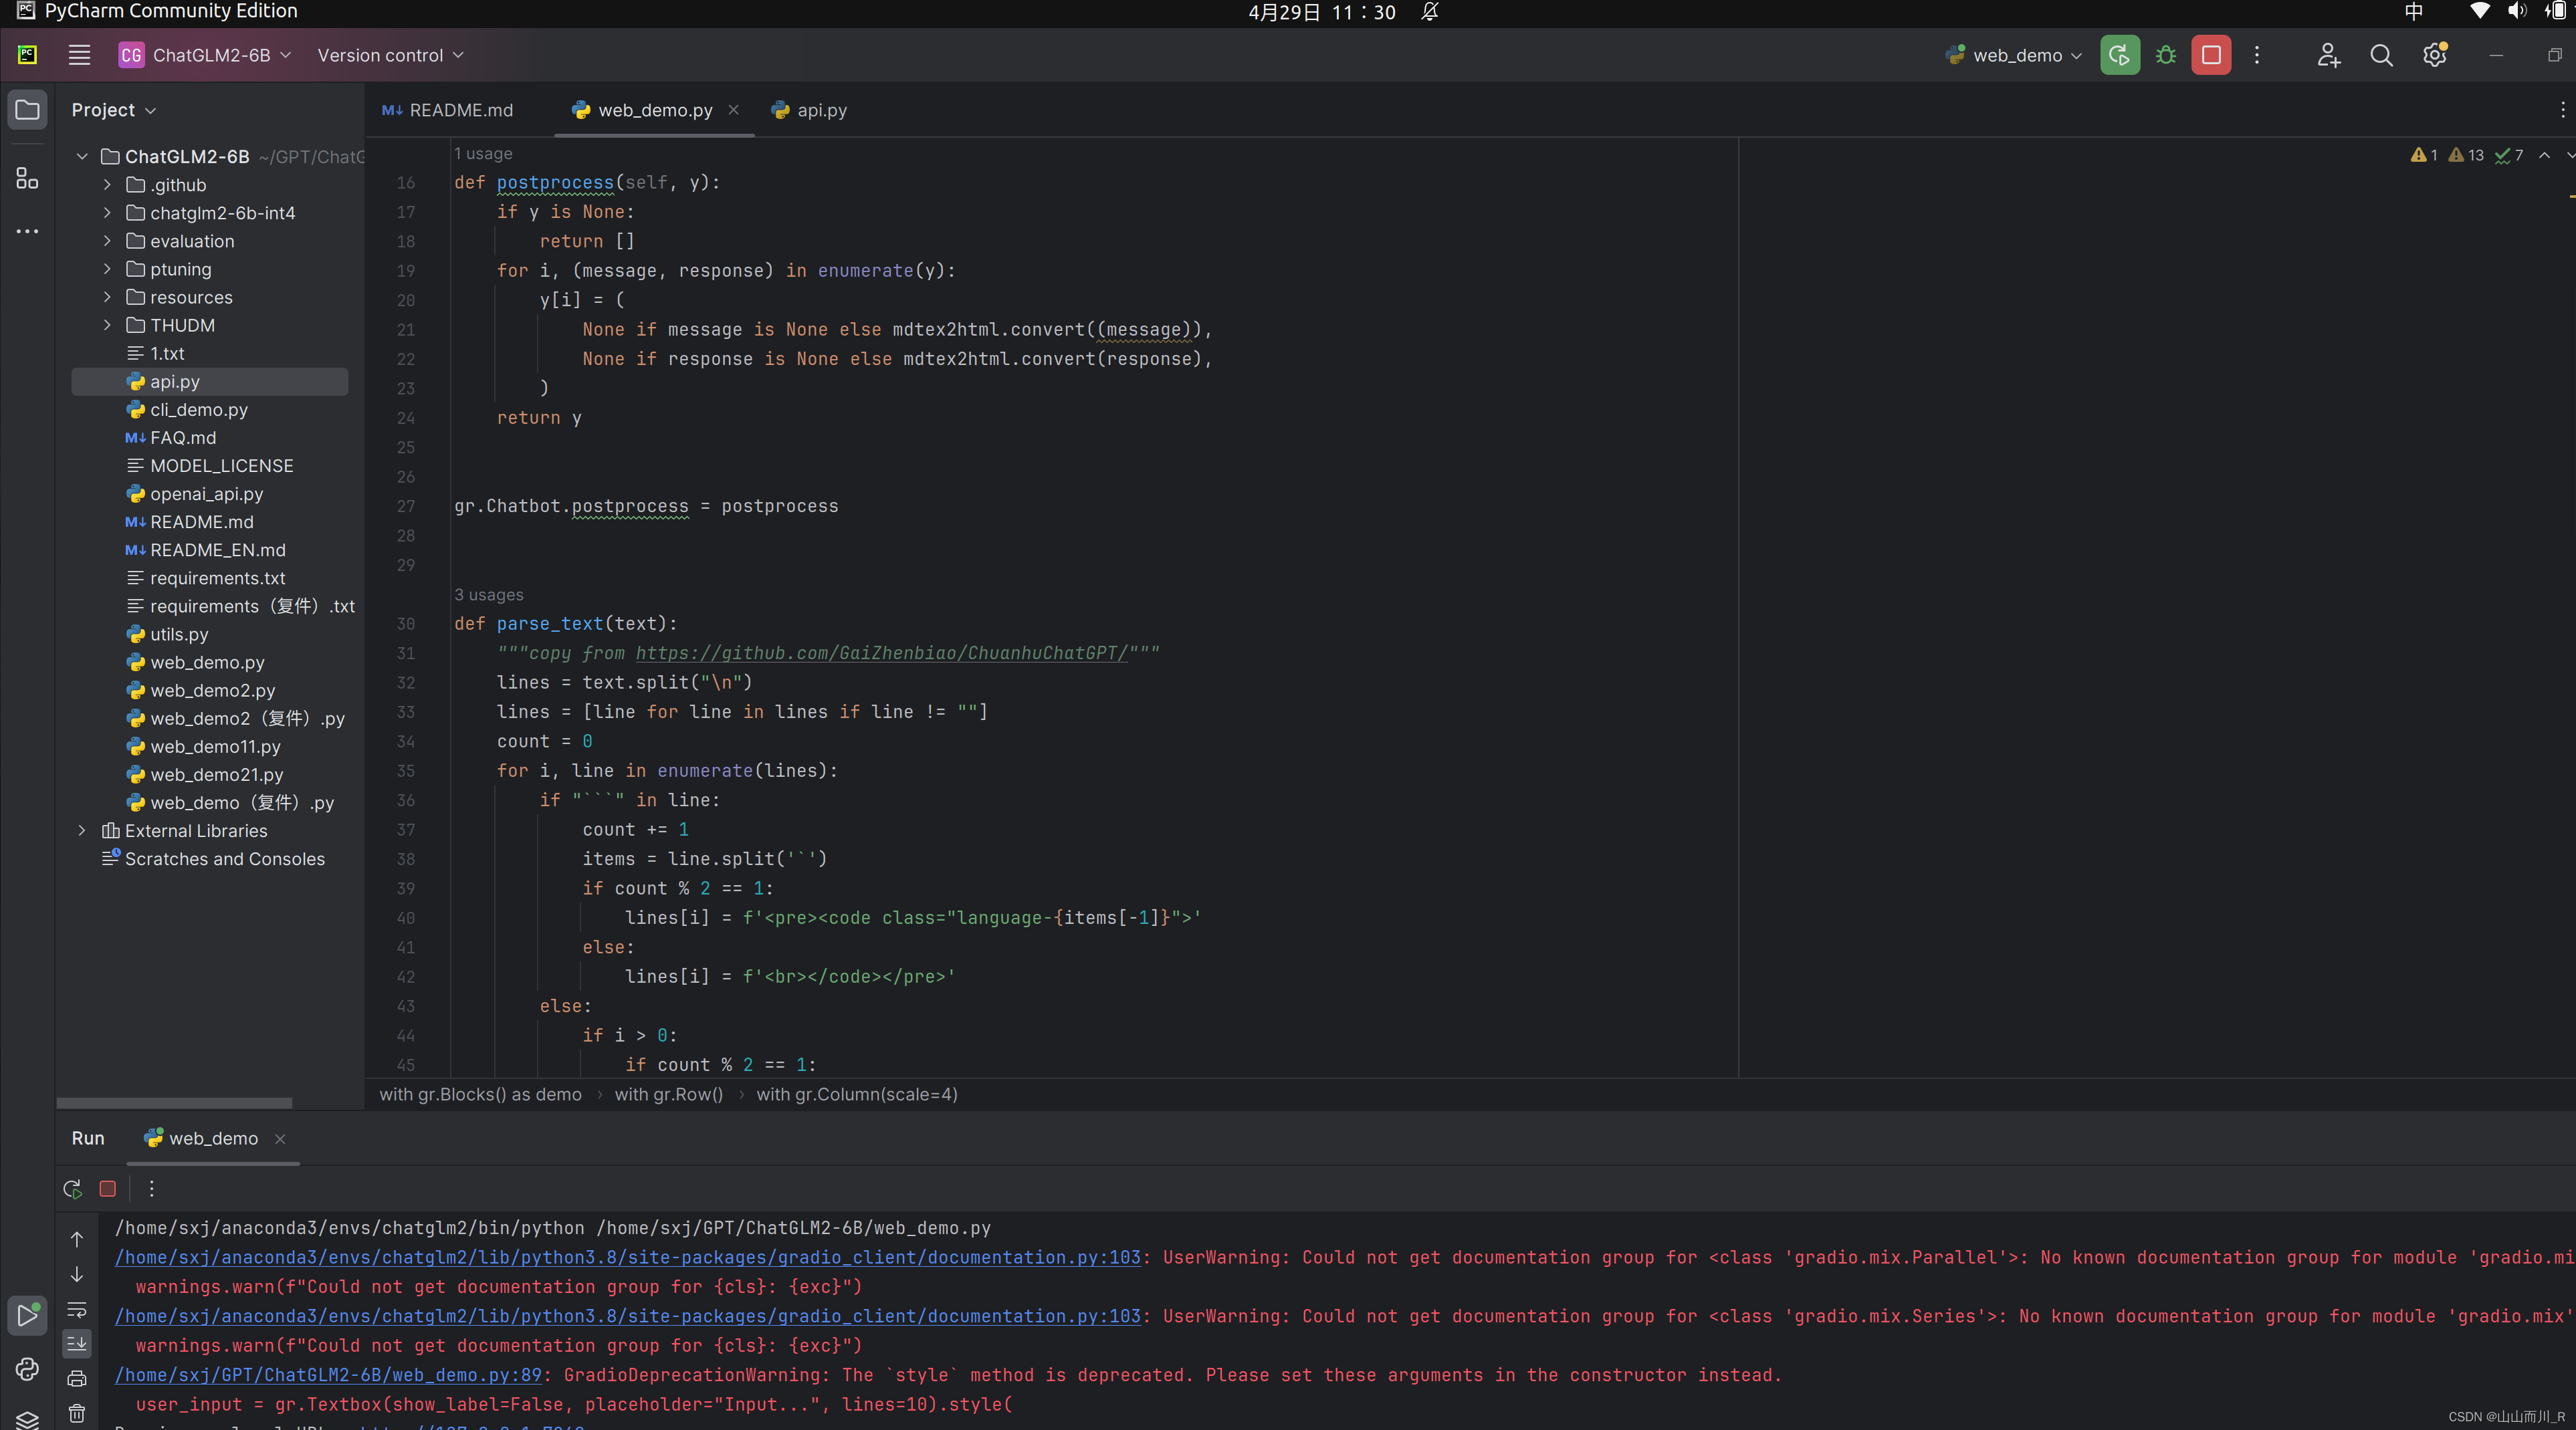2576x1430 pixels.
Task: Expand the resources folder
Action: point(107,297)
